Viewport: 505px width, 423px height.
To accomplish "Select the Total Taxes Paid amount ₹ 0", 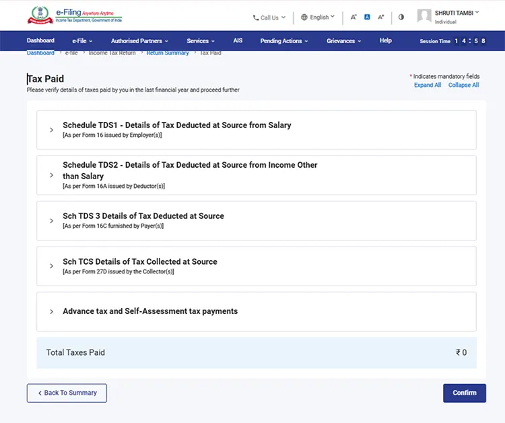I will coord(461,352).
